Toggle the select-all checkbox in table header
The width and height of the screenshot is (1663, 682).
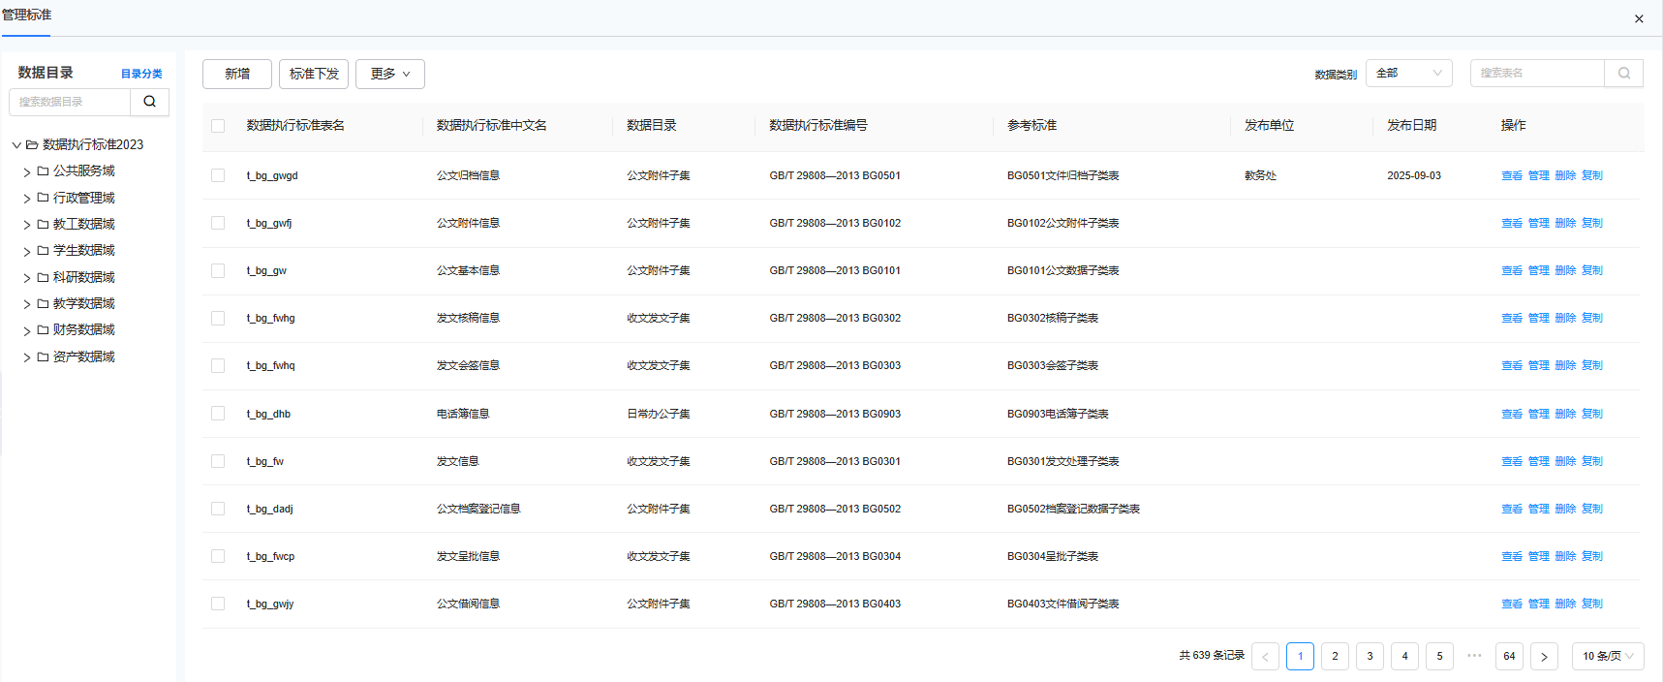point(218,126)
